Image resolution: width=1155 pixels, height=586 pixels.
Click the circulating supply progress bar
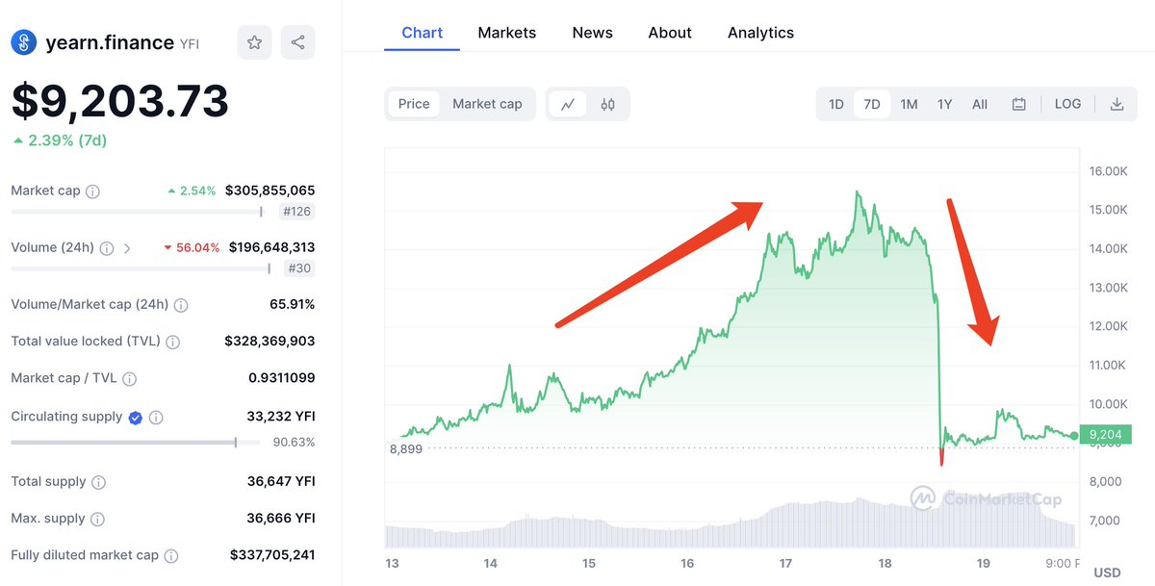pos(125,443)
